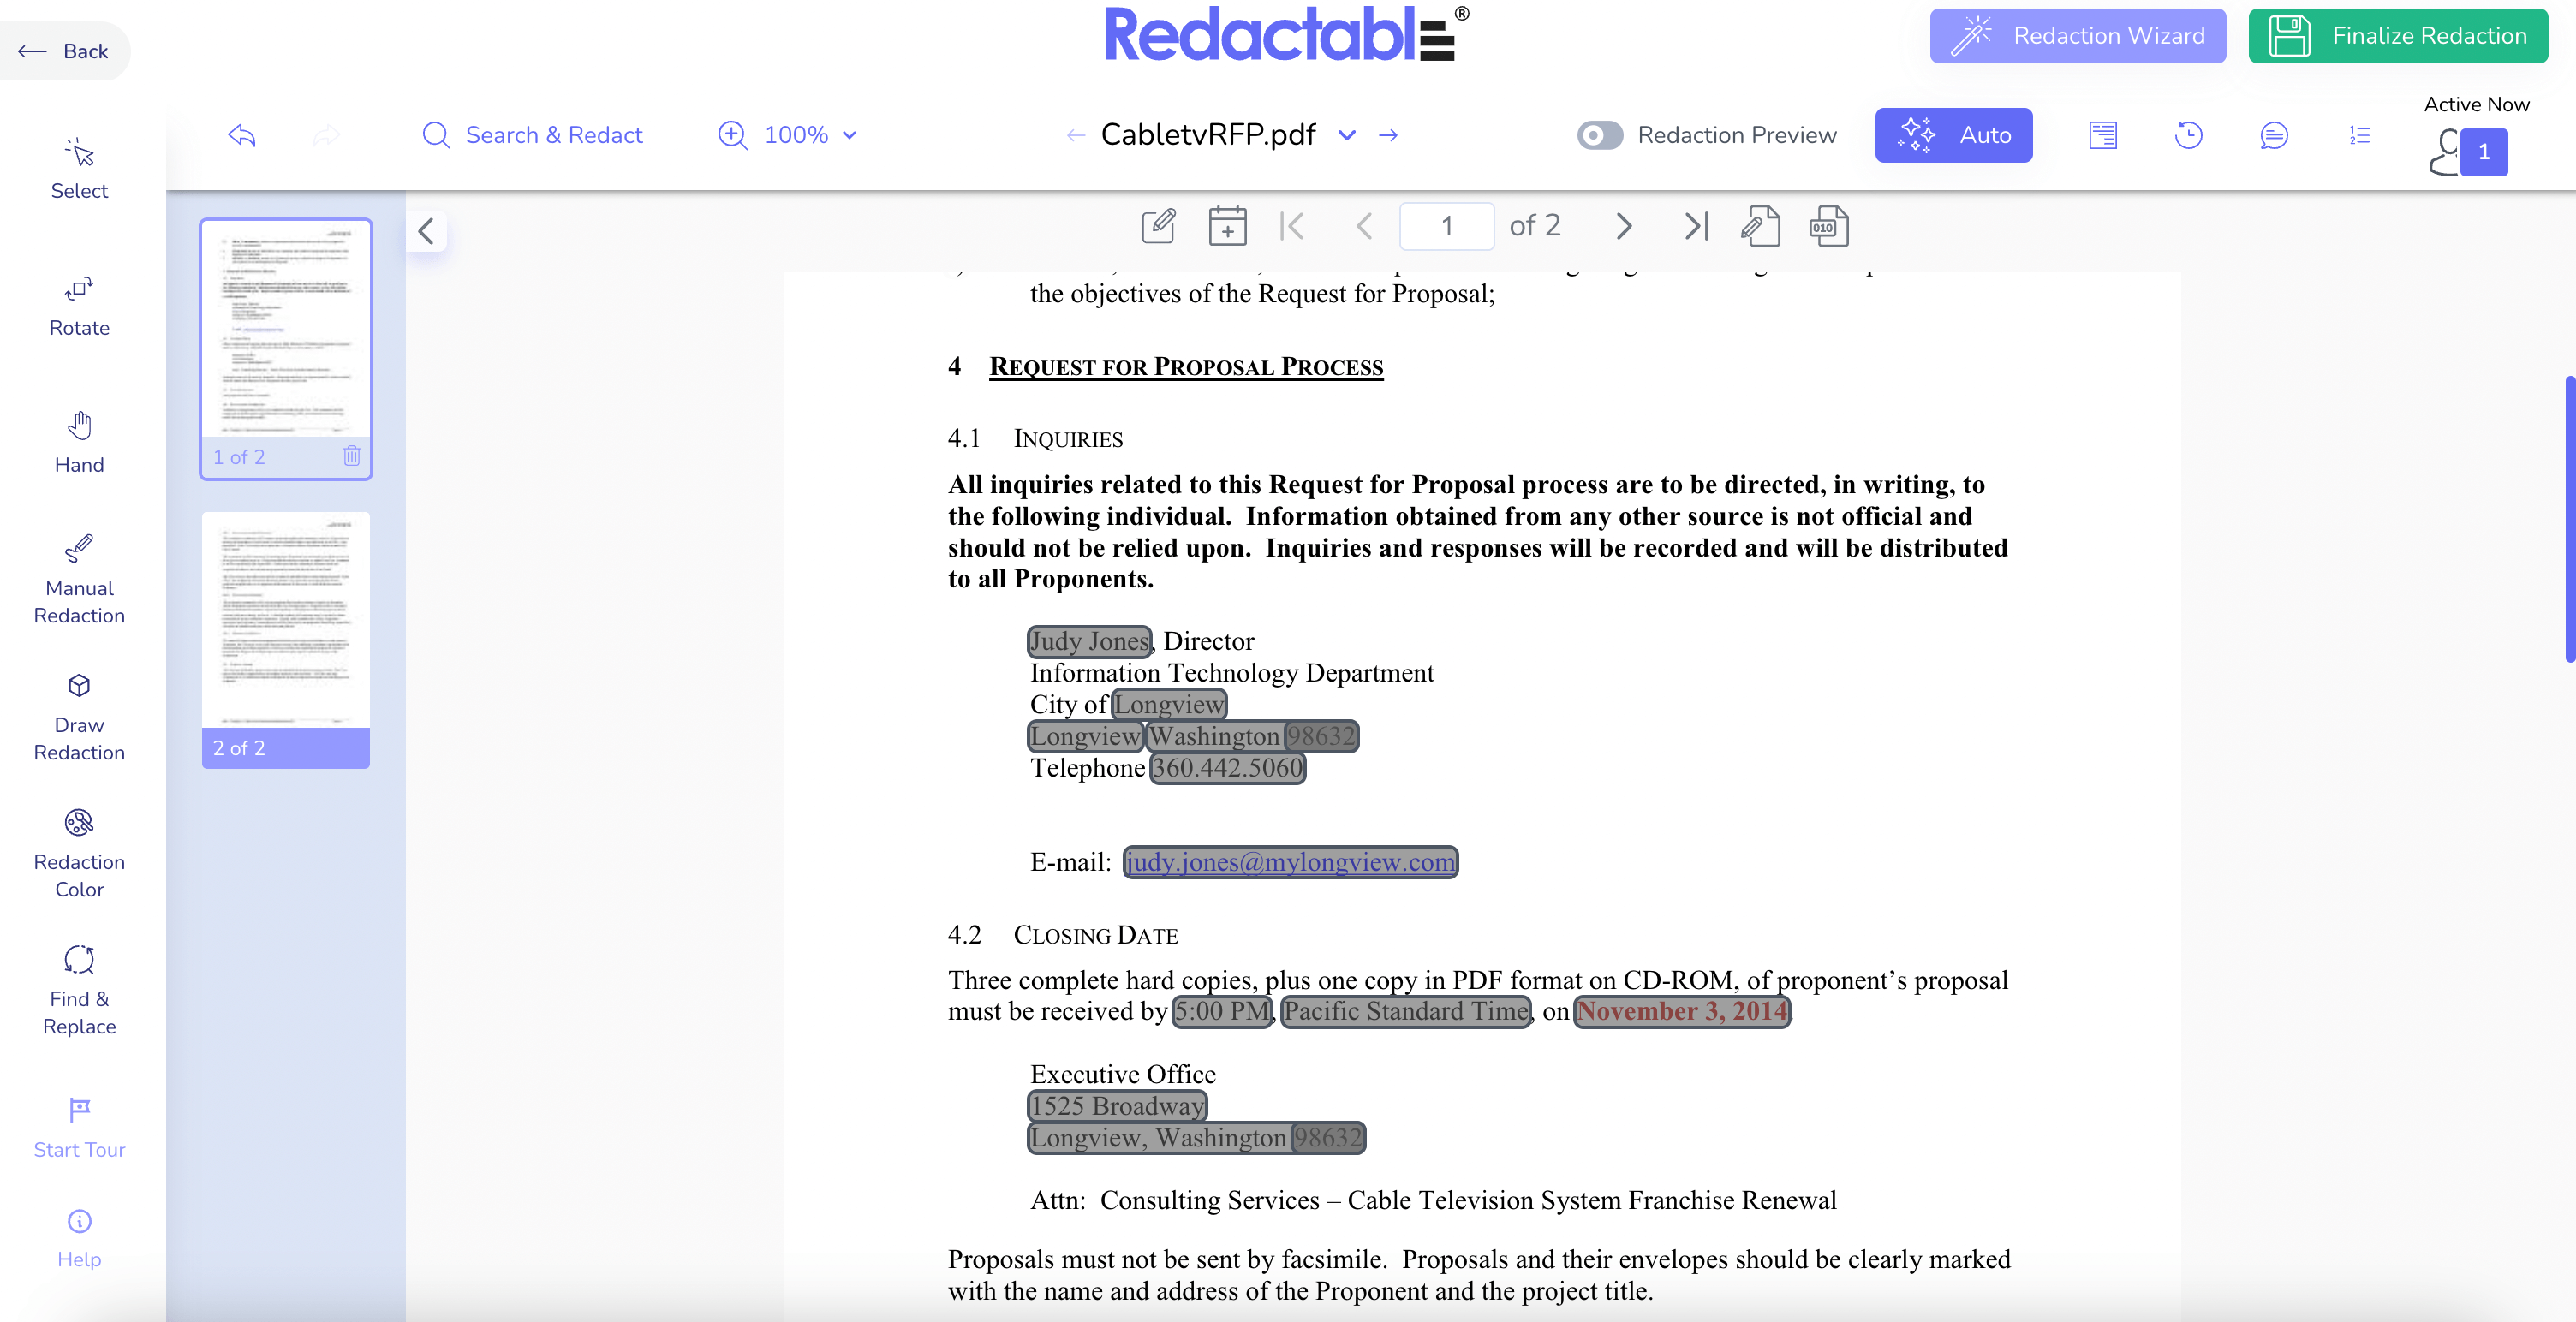Select the 5:00 PM redaction mark
The height and width of the screenshot is (1322, 2576).
click(x=1222, y=1011)
